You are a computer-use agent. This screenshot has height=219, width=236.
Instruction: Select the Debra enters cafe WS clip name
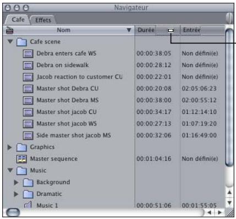click(67, 53)
